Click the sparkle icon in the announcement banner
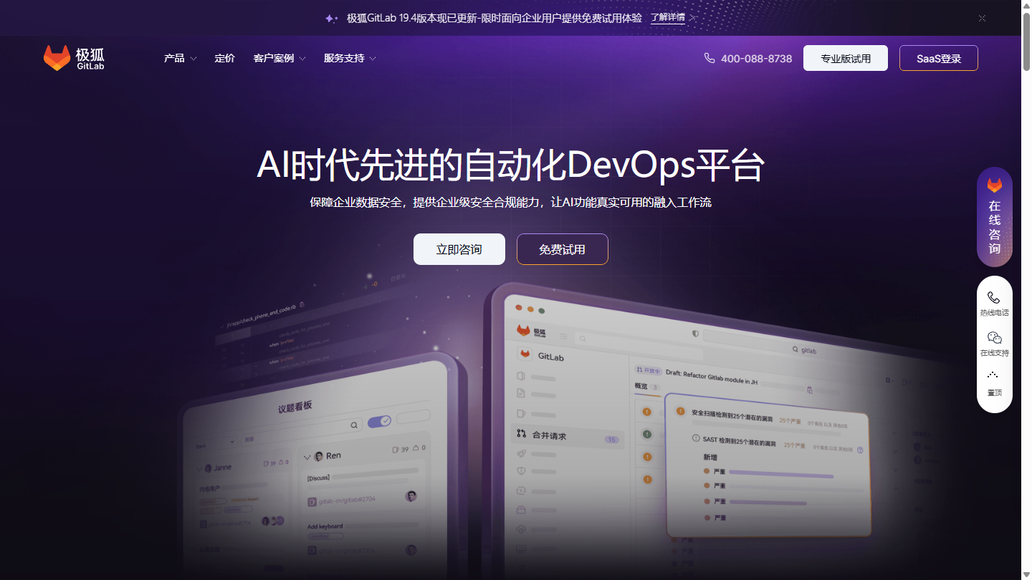This screenshot has height=580, width=1032. point(331,18)
